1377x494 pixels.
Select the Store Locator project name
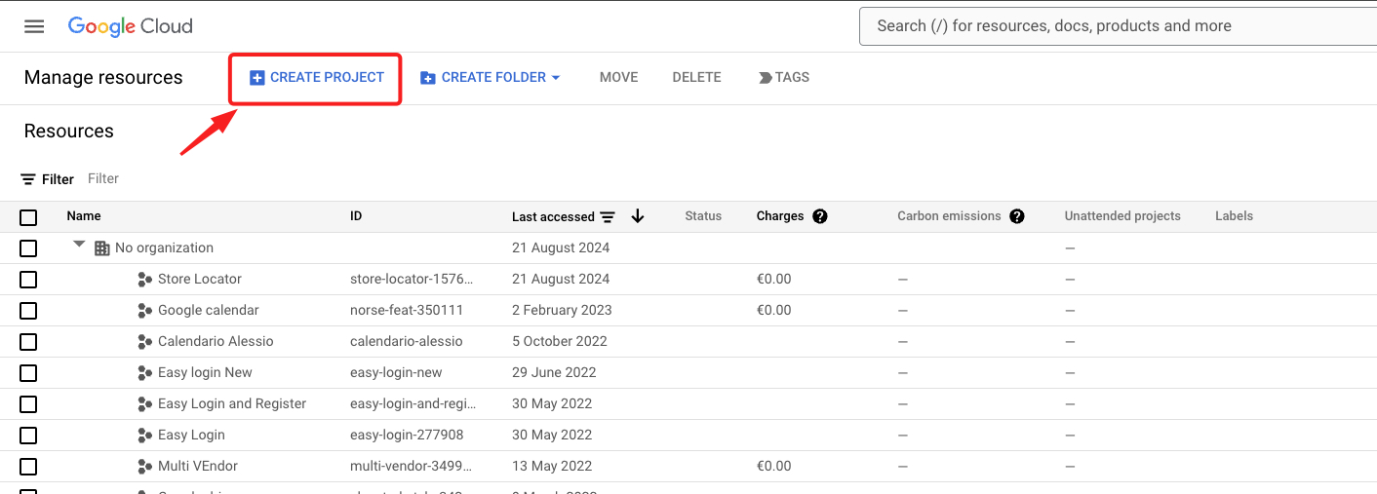click(x=200, y=280)
